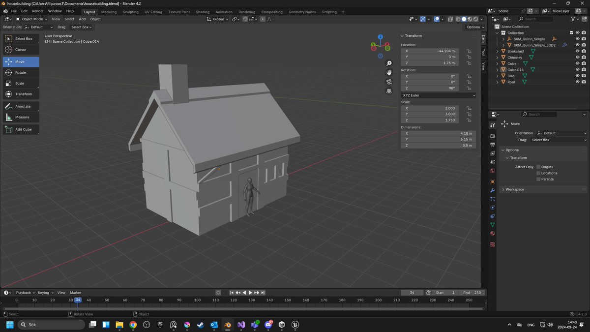The width and height of the screenshot is (590, 332).
Task: Open the Render menu
Action: point(38,11)
